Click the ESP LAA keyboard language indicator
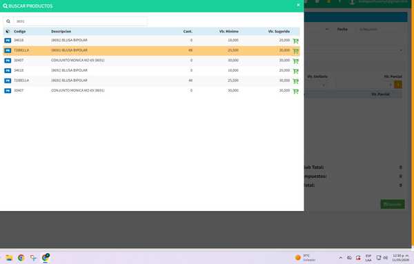414x264 pixels. 368,258
